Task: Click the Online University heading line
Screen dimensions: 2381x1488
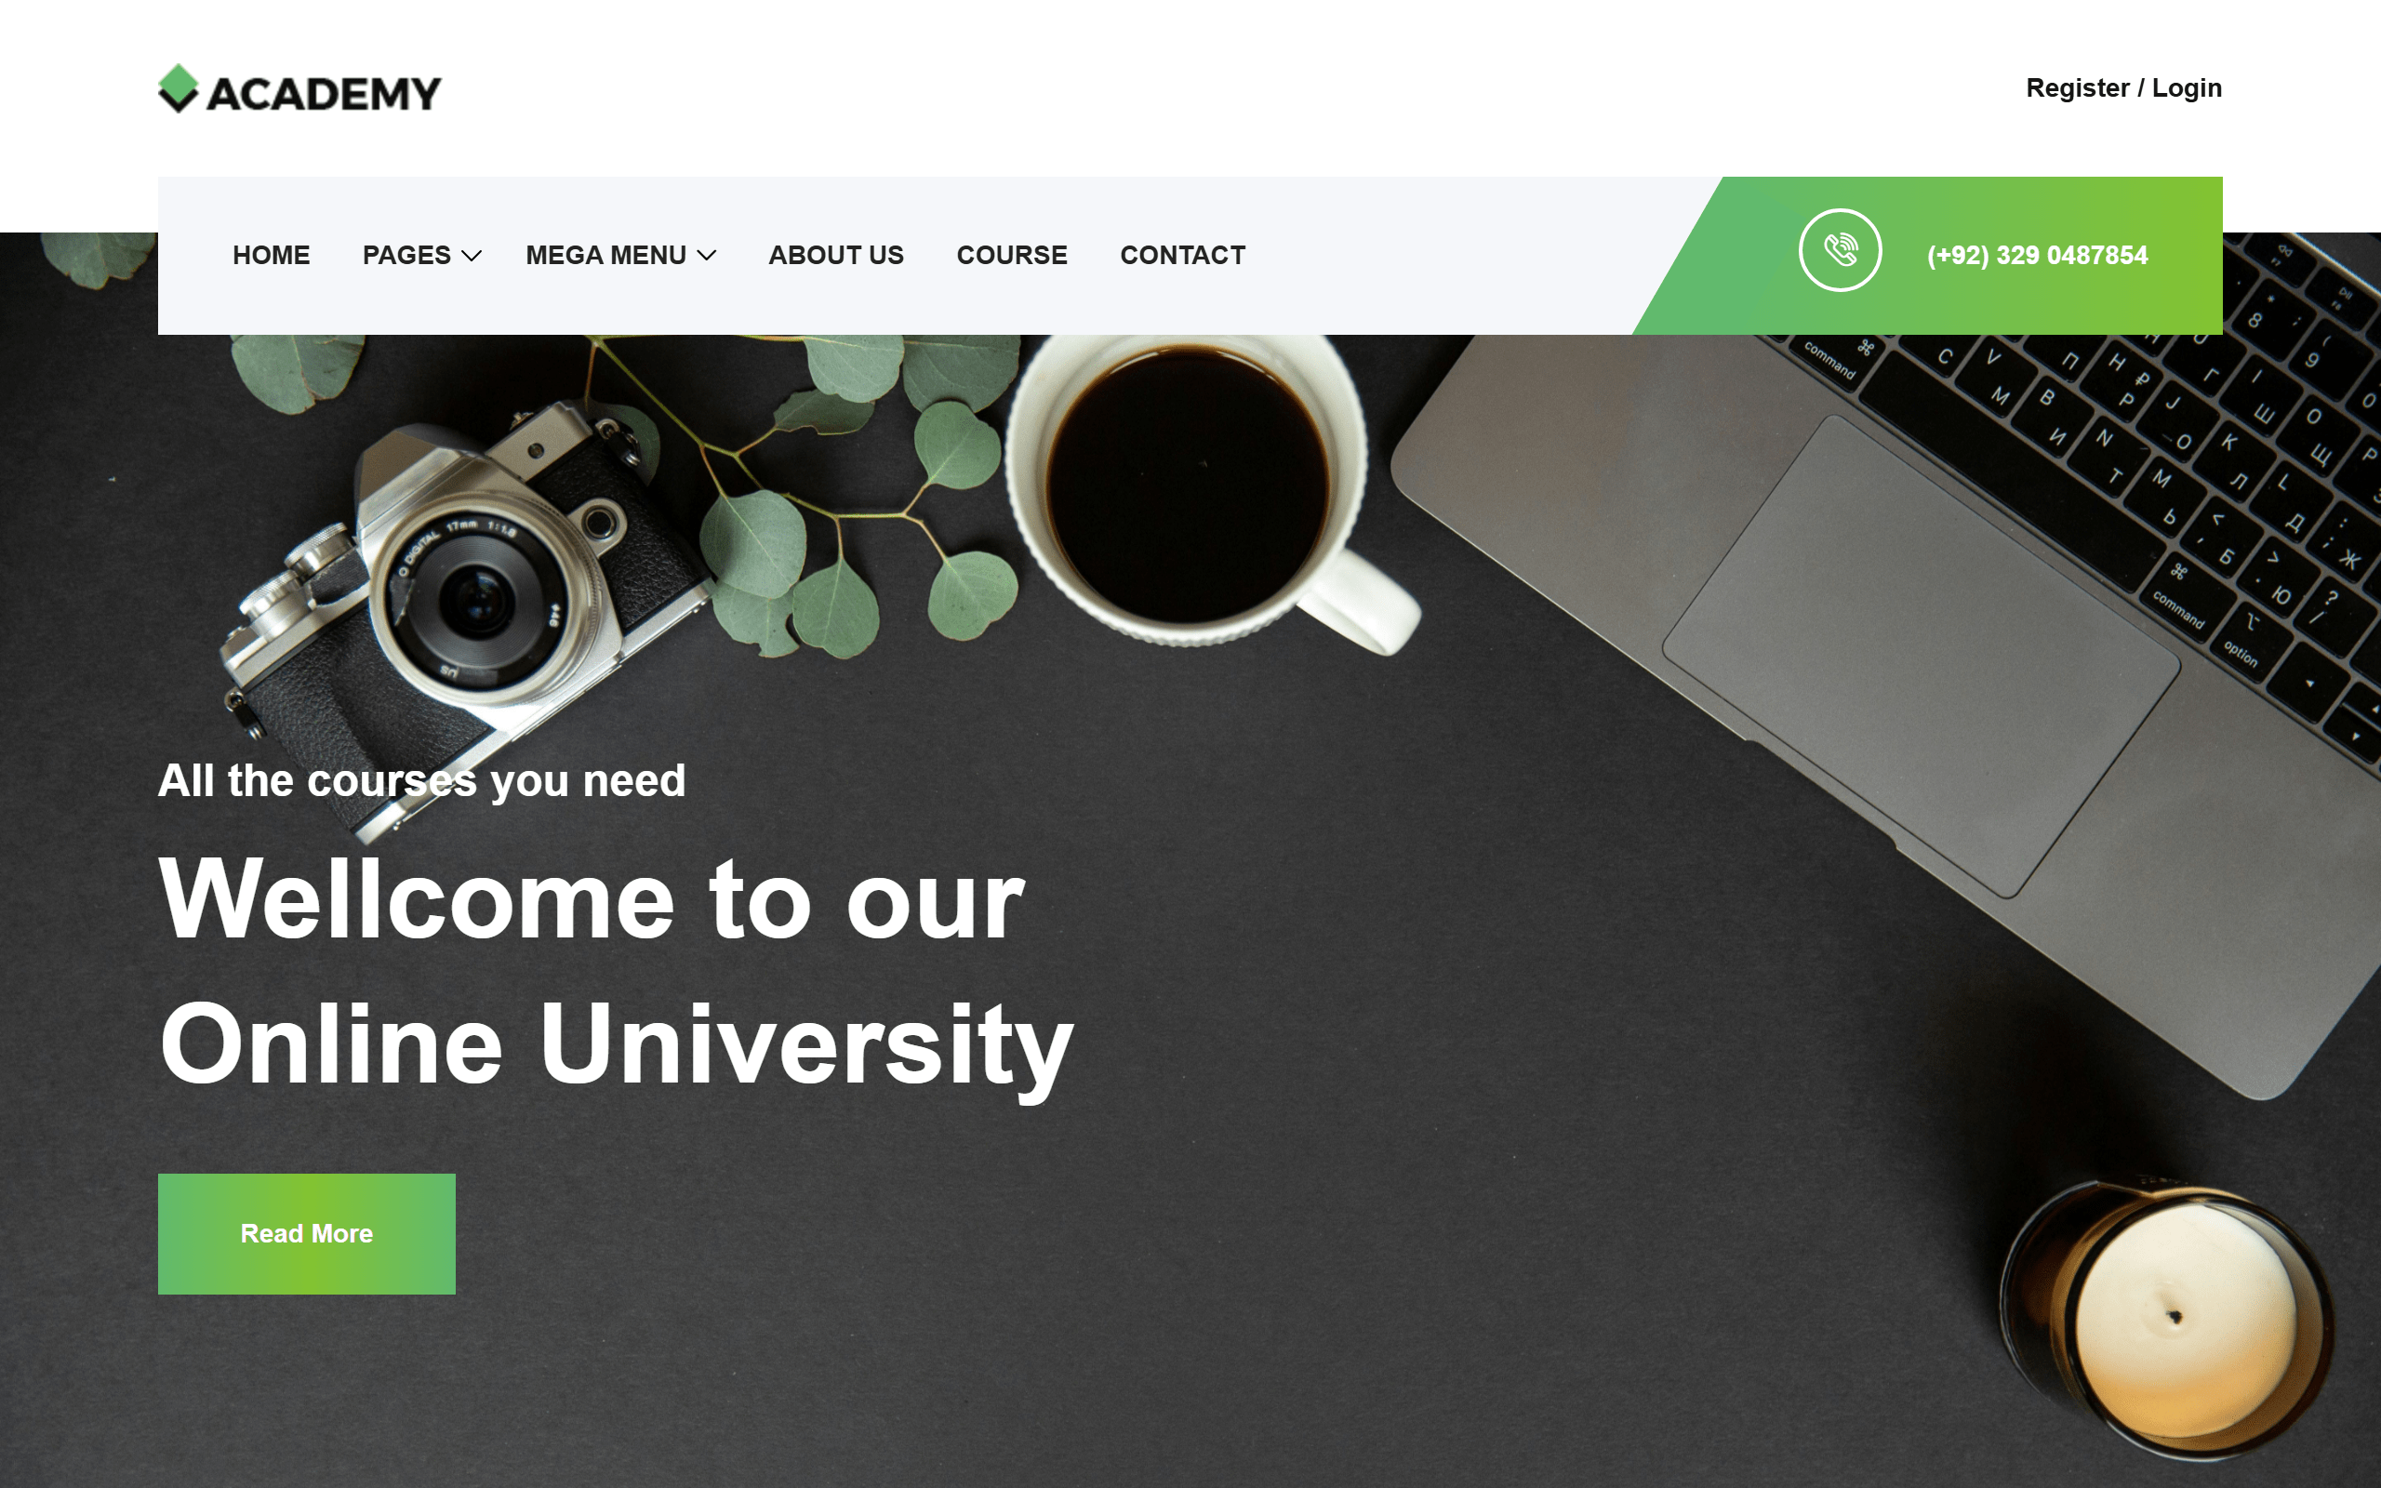Action: (x=617, y=1045)
